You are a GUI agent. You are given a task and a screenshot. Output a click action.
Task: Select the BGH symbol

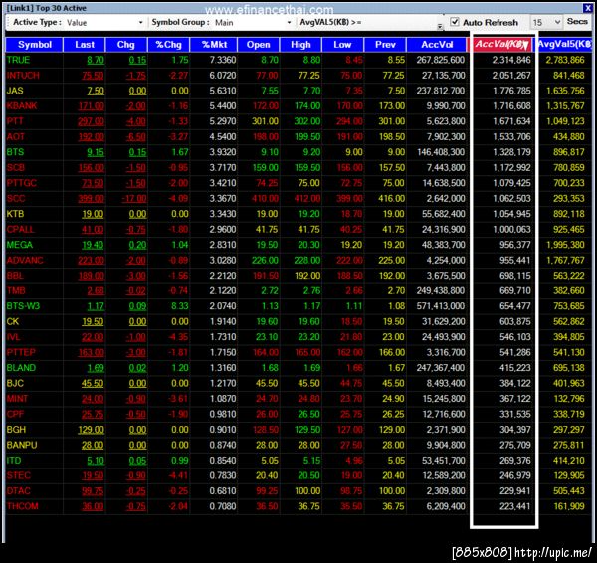(16, 430)
